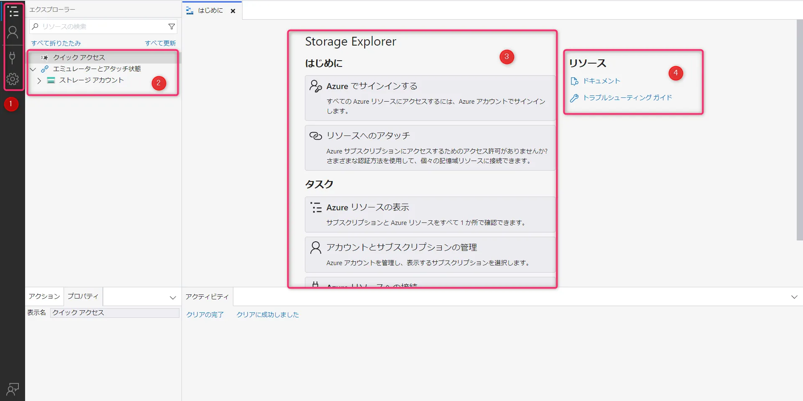
Task: Click クリアの完了 link
Action: (205, 314)
